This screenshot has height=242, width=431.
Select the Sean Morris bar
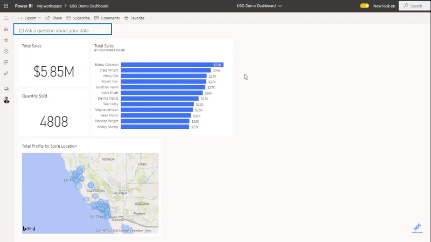(156, 115)
